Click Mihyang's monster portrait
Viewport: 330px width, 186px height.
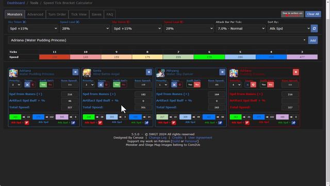click(160, 73)
